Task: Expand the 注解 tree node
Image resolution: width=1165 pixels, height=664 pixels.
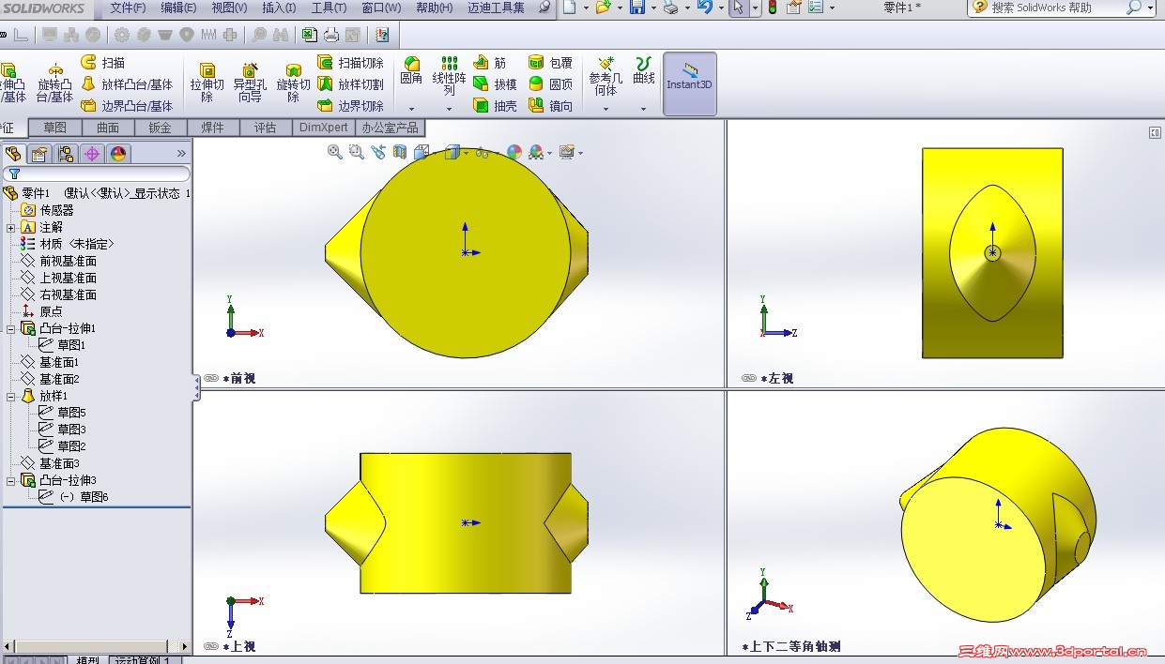Action: pos(10,227)
